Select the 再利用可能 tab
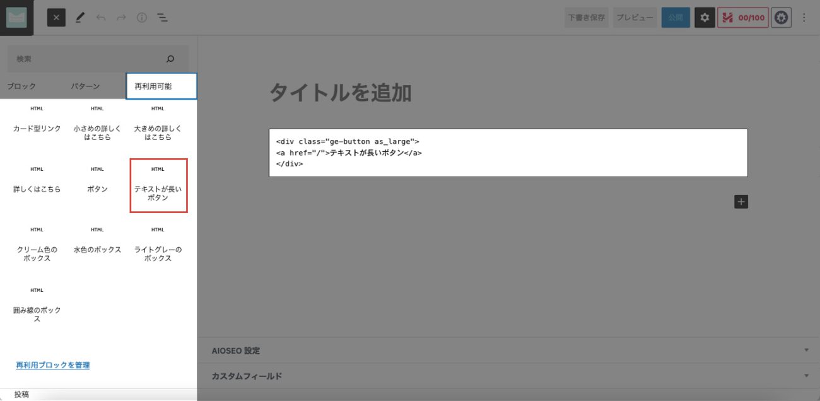 (161, 86)
